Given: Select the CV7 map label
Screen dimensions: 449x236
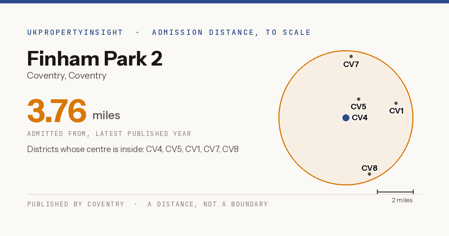Looking at the screenshot, I should click(x=351, y=64).
